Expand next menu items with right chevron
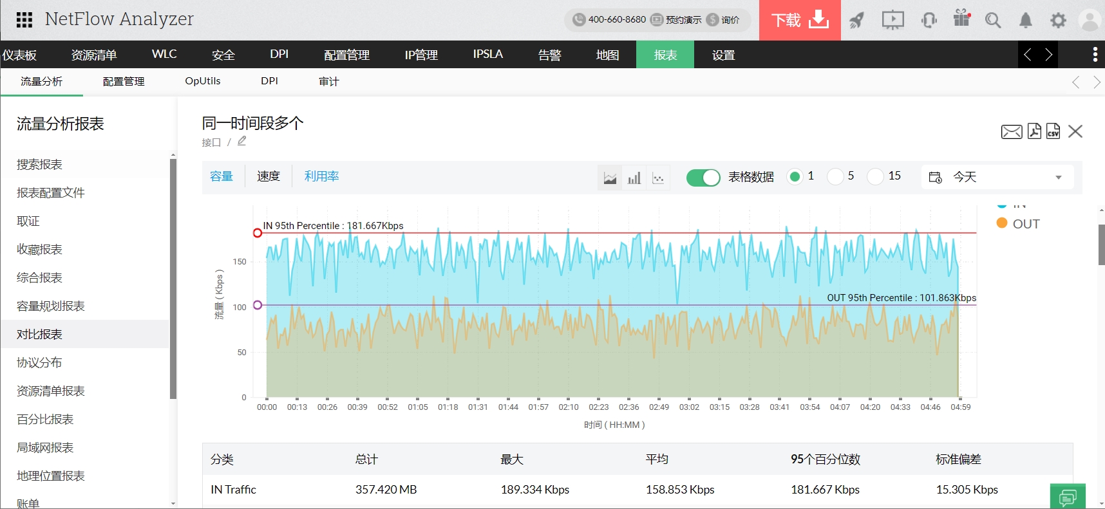Screen dimensions: 1105x509 click(1048, 55)
